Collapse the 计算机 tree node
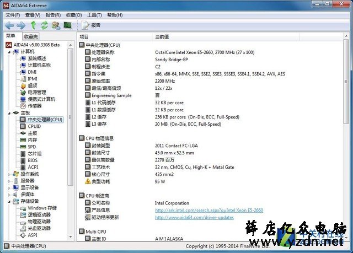Image resolution: width=353 pixels, height=253 pixels. tap(9, 52)
